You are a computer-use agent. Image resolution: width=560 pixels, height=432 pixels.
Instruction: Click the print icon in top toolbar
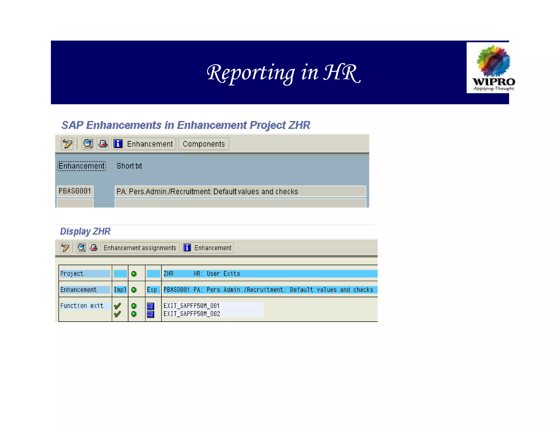click(103, 144)
